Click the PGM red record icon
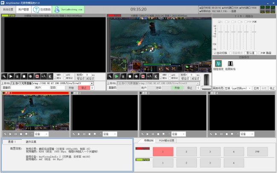 pyautogui.click(x=143, y=76)
